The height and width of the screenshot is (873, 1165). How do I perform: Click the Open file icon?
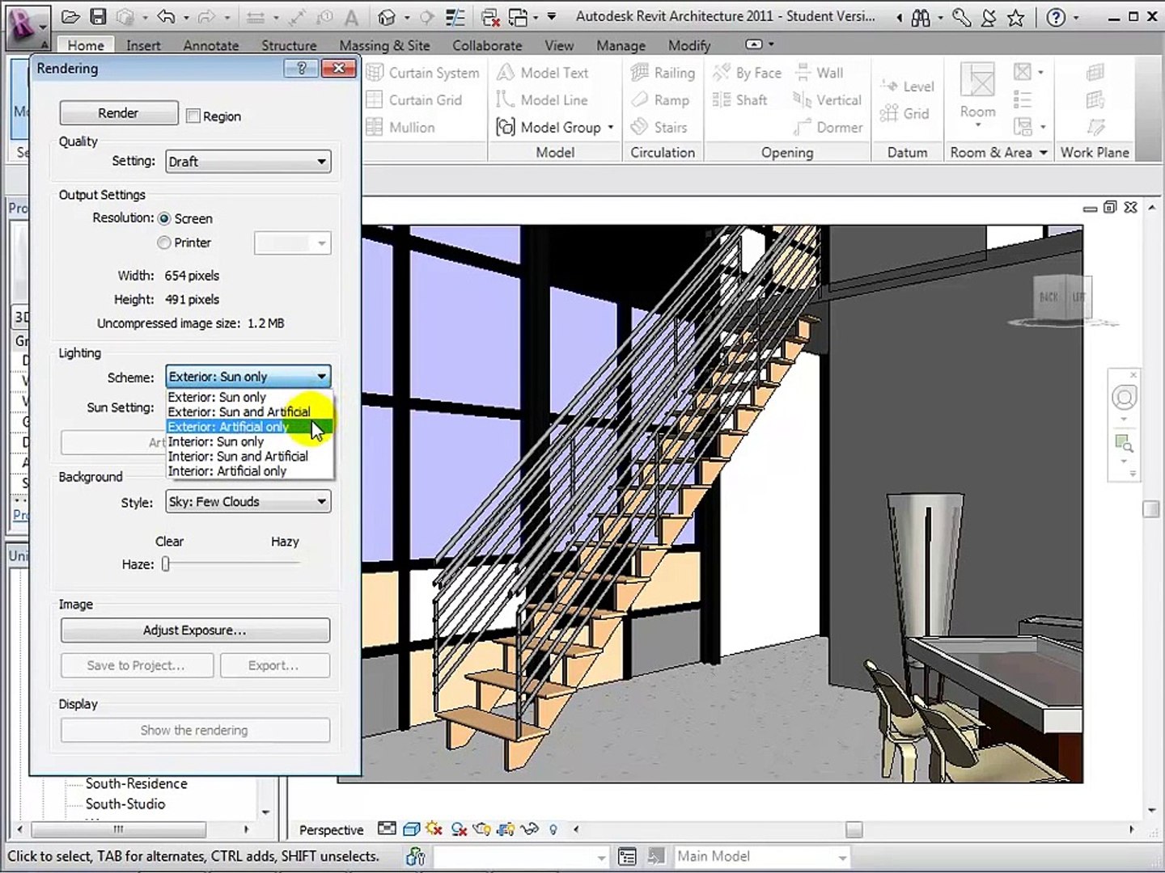71,16
